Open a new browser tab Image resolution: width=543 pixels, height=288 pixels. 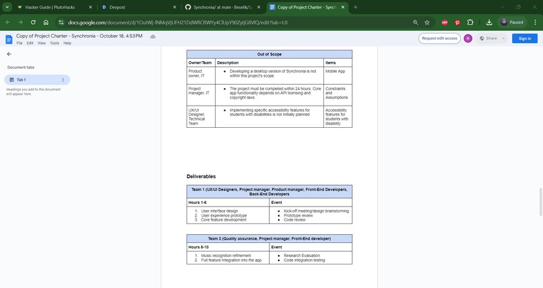[355, 7]
